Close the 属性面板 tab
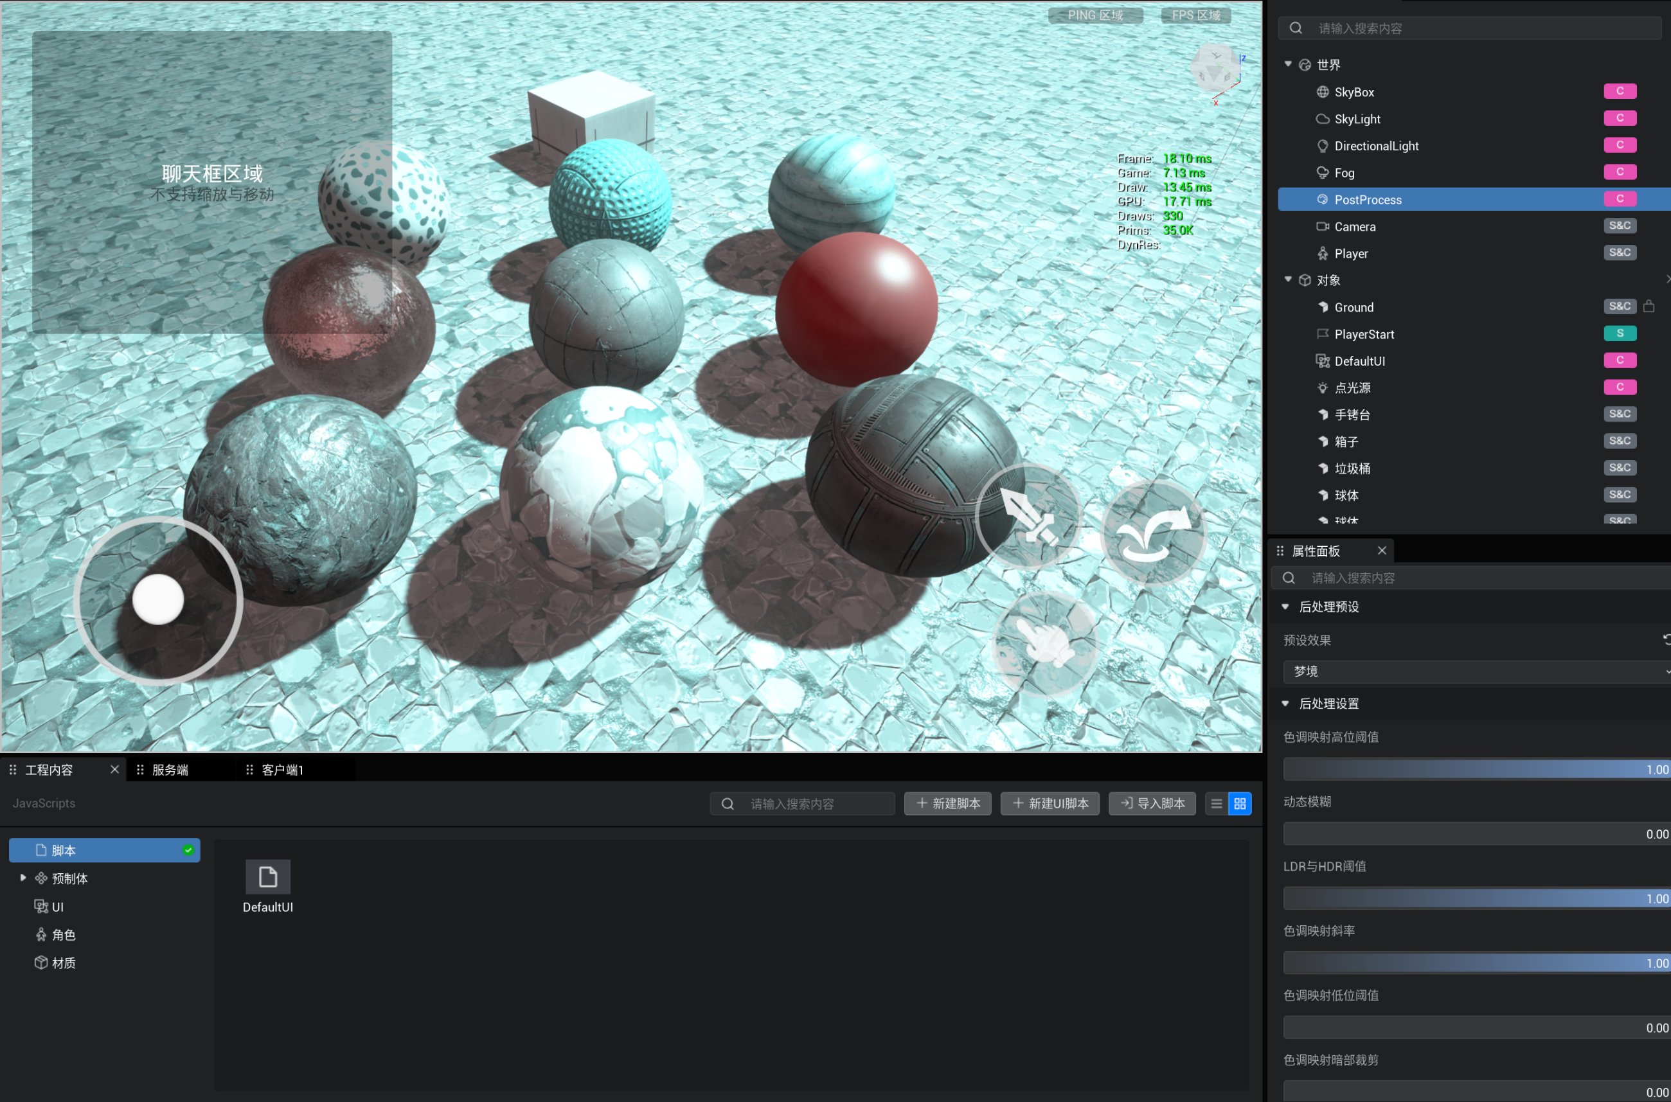The height and width of the screenshot is (1102, 1671). (x=1382, y=550)
